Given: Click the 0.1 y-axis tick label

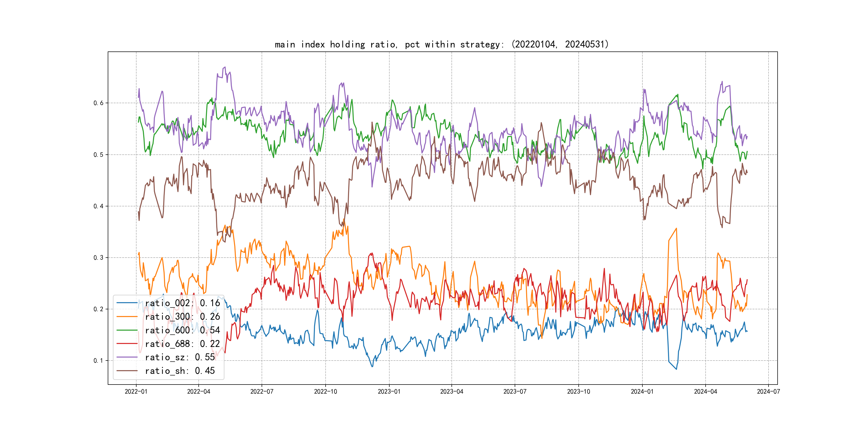Looking at the screenshot, I should coord(98,361).
